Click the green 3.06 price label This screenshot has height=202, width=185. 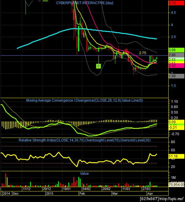[x=176, y=50]
